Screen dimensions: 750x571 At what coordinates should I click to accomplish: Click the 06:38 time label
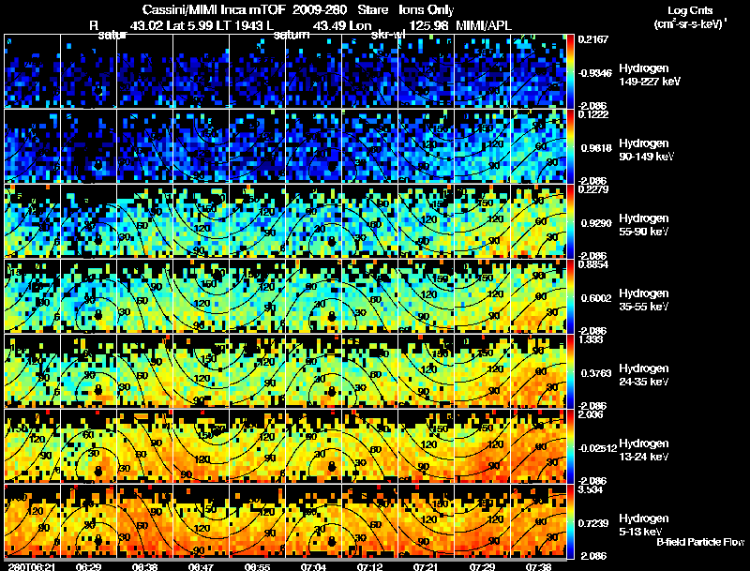coord(144,566)
